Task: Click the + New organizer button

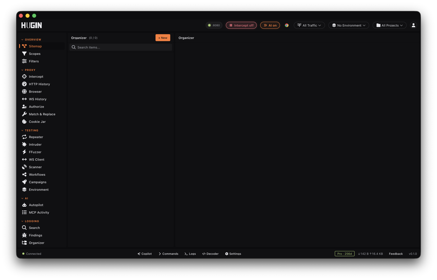Action: pos(163,38)
